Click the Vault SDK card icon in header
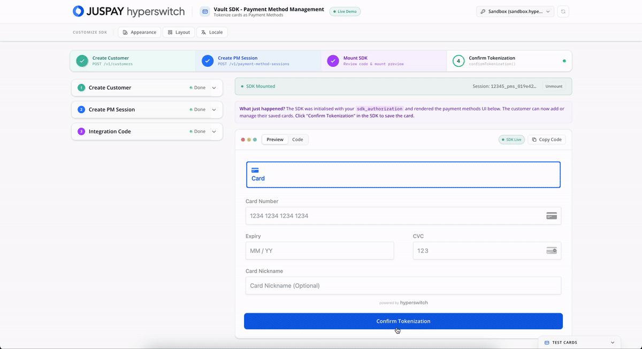642x349 pixels. pos(205,11)
